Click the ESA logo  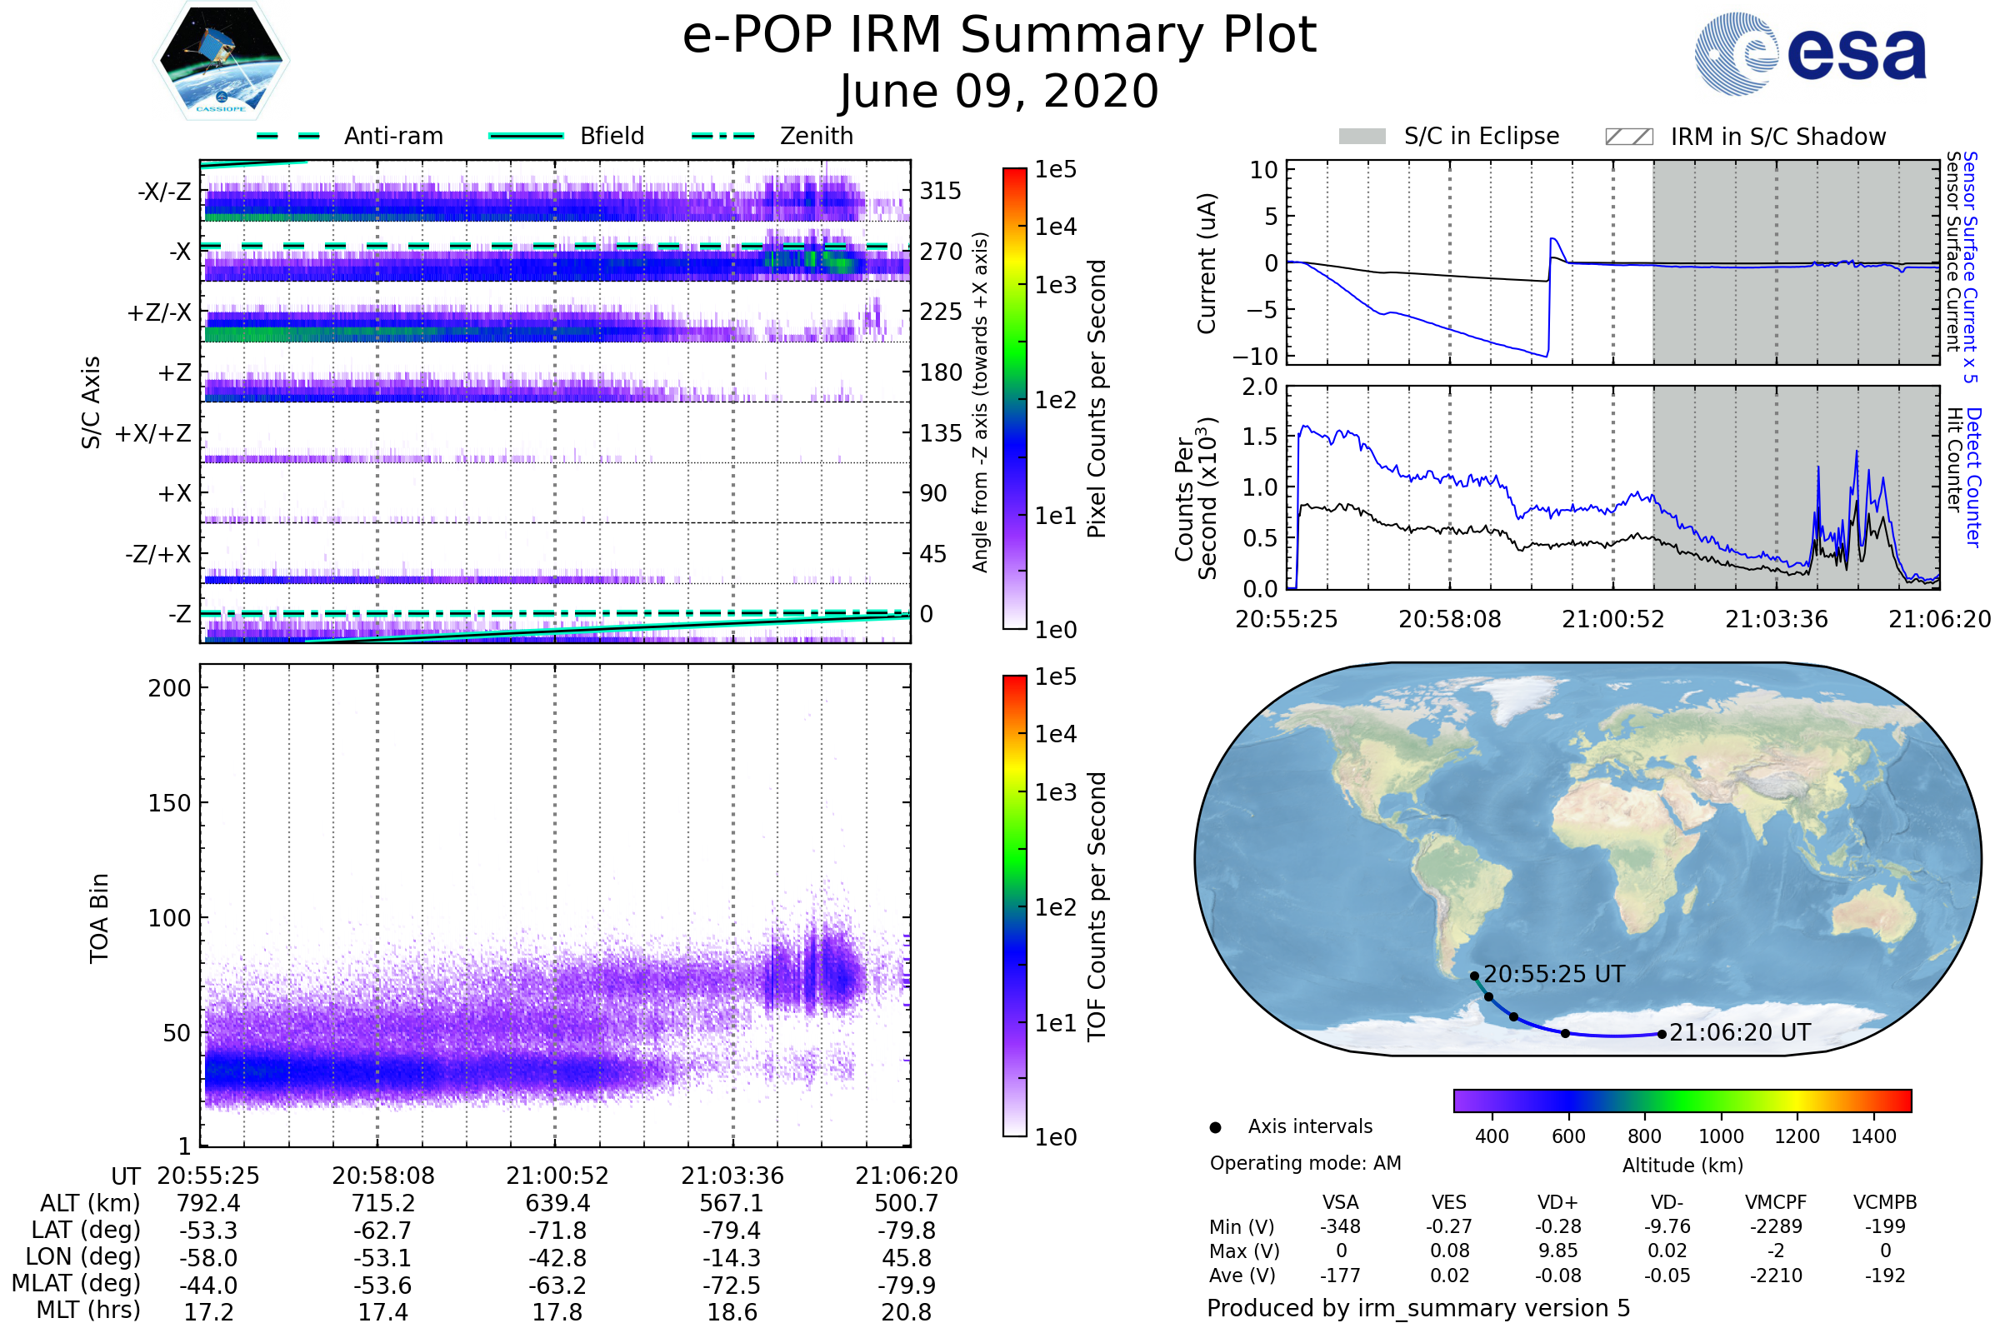click(x=1809, y=53)
